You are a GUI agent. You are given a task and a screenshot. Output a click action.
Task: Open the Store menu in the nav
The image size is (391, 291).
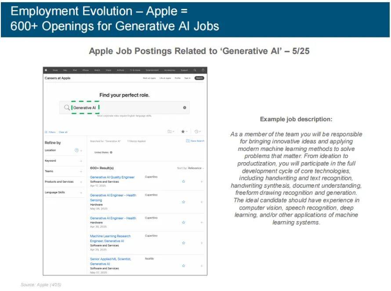click(x=55, y=70)
